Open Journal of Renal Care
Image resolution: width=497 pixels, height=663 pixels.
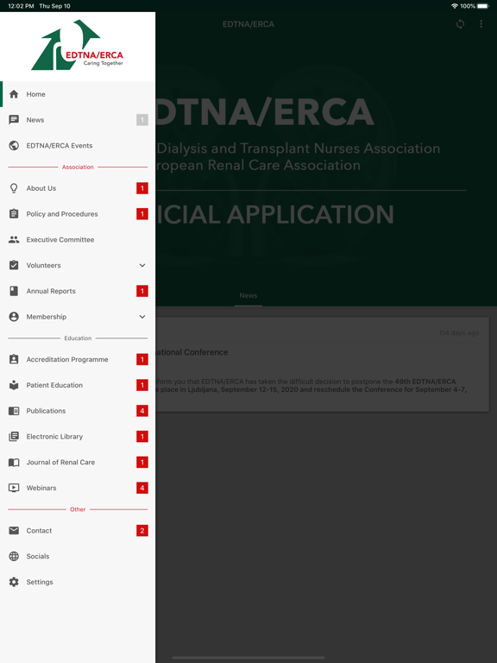pyautogui.click(x=78, y=462)
